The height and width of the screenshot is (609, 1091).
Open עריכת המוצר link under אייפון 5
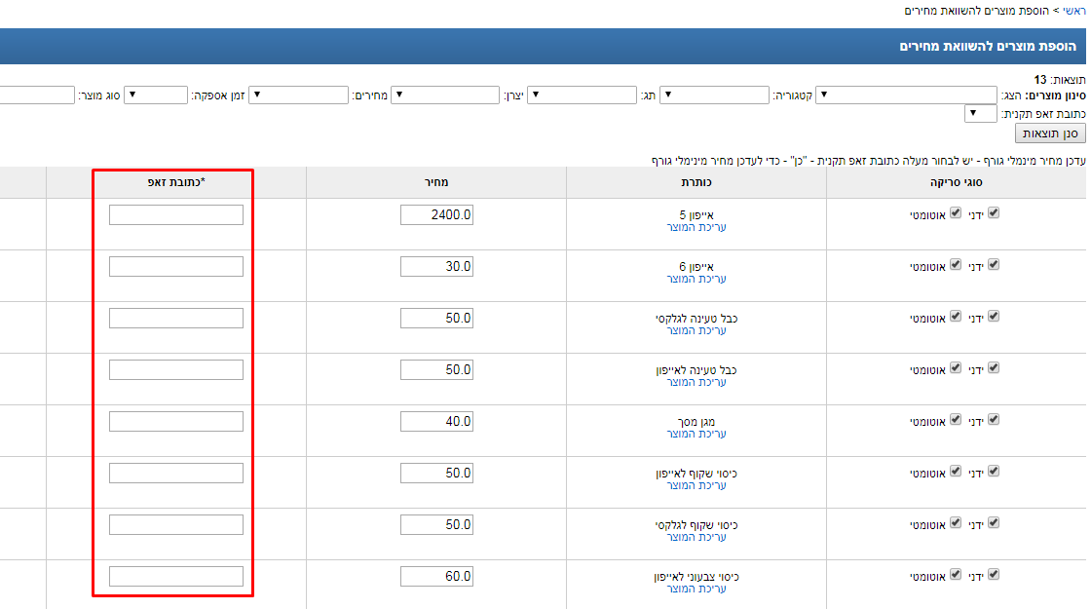pos(696,227)
